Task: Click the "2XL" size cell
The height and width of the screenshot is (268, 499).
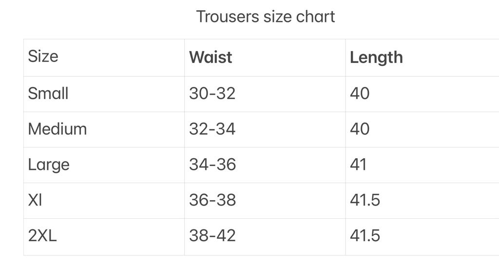Action: tap(42, 235)
